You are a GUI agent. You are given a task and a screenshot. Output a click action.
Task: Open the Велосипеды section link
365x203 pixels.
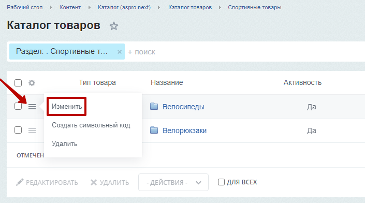tap(183, 107)
